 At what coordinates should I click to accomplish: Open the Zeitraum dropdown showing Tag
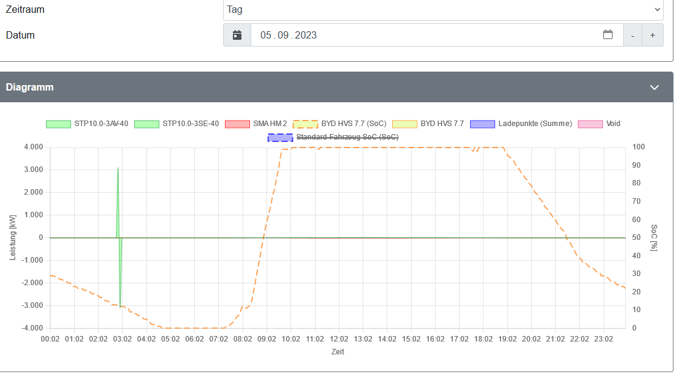pos(443,10)
